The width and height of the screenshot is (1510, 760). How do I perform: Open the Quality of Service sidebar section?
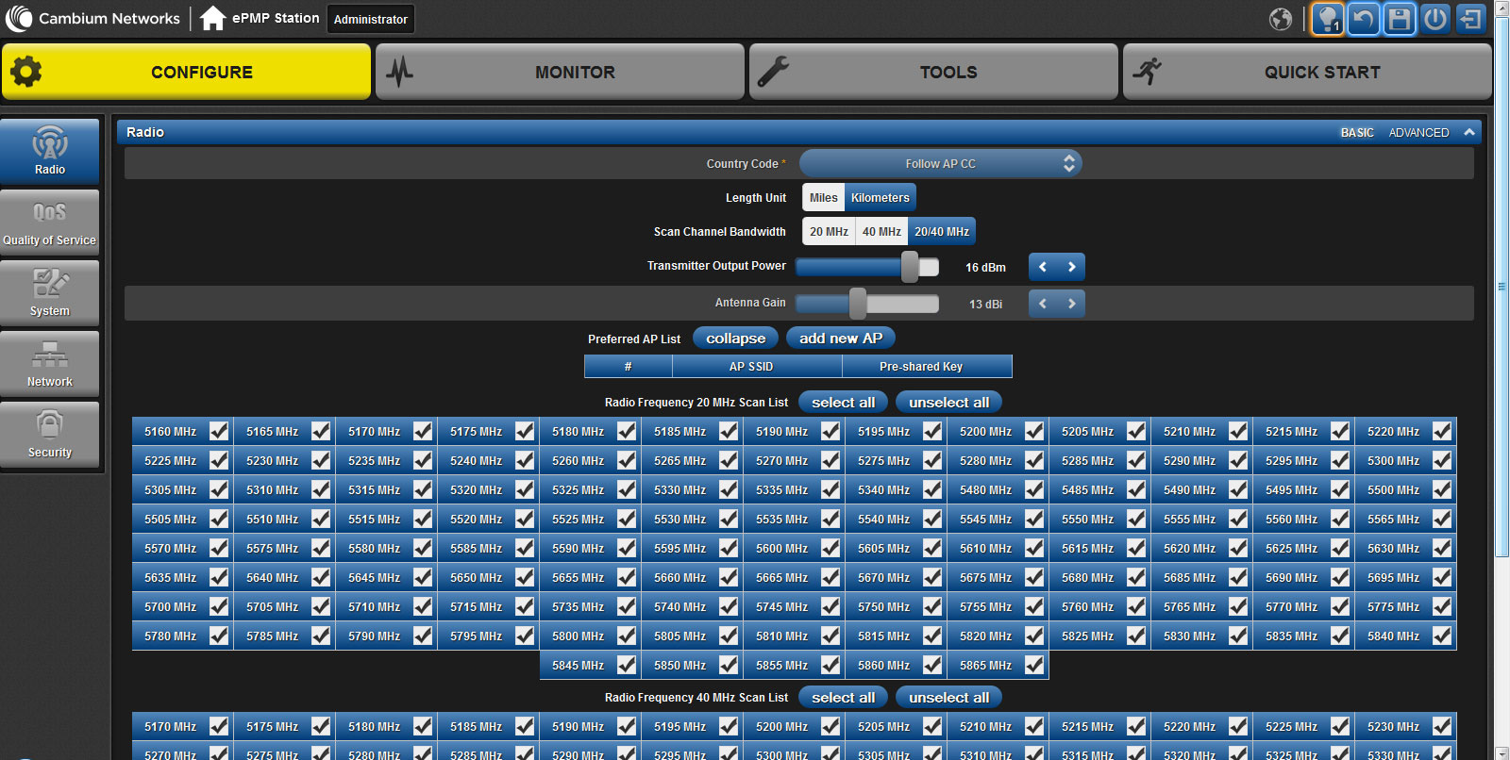click(x=50, y=223)
